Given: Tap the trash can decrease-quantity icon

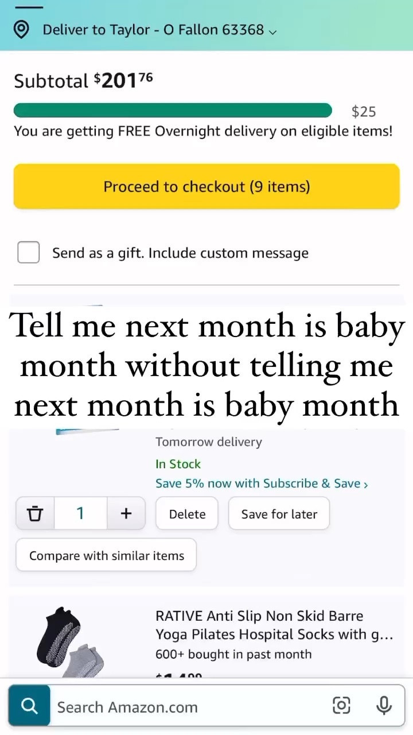Looking at the screenshot, I should coord(35,513).
